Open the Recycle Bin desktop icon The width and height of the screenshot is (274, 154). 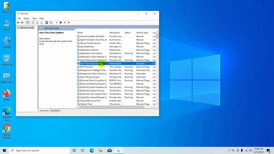pyautogui.click(x=7, y=60)
